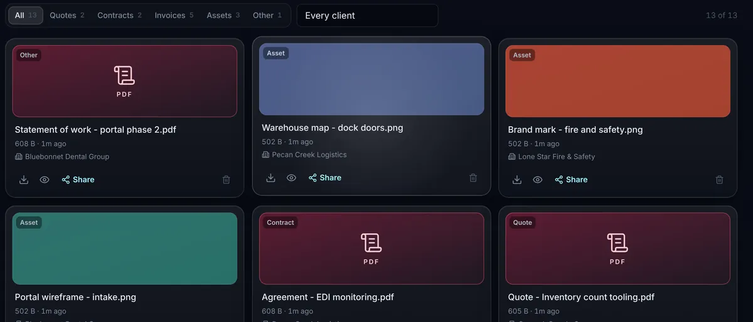This screenshot has width=753, height=322.
Task: Preview Warehouse map - dock doors.png
Action: [291, 178]
